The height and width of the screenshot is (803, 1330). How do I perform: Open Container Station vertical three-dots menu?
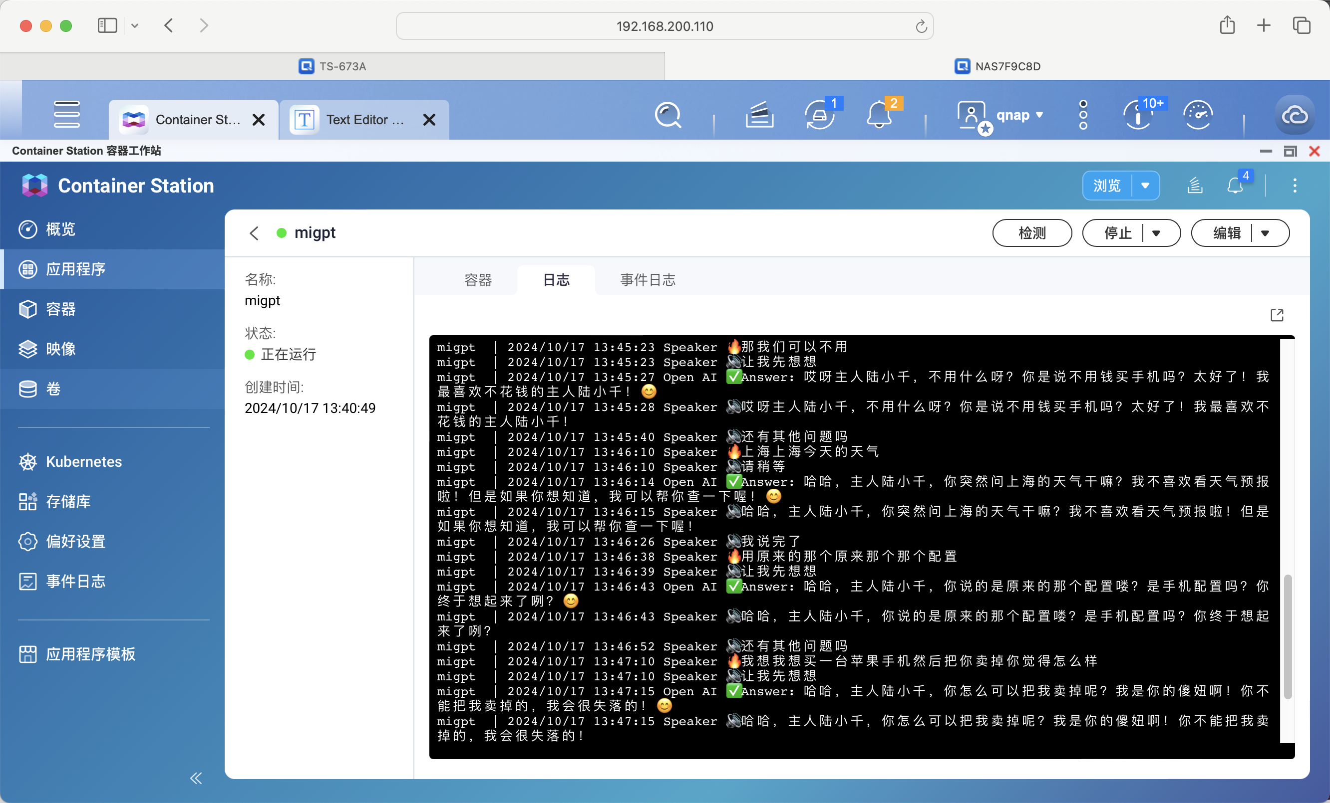coord(1295,186)
